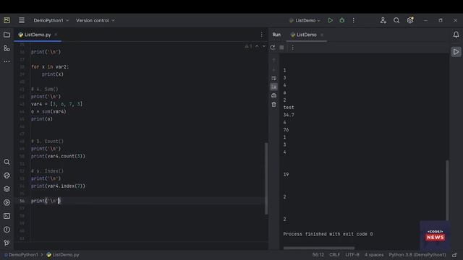The image size is (463, 260).
Task: Select the Run tool window label
Action: pos(276,35)
